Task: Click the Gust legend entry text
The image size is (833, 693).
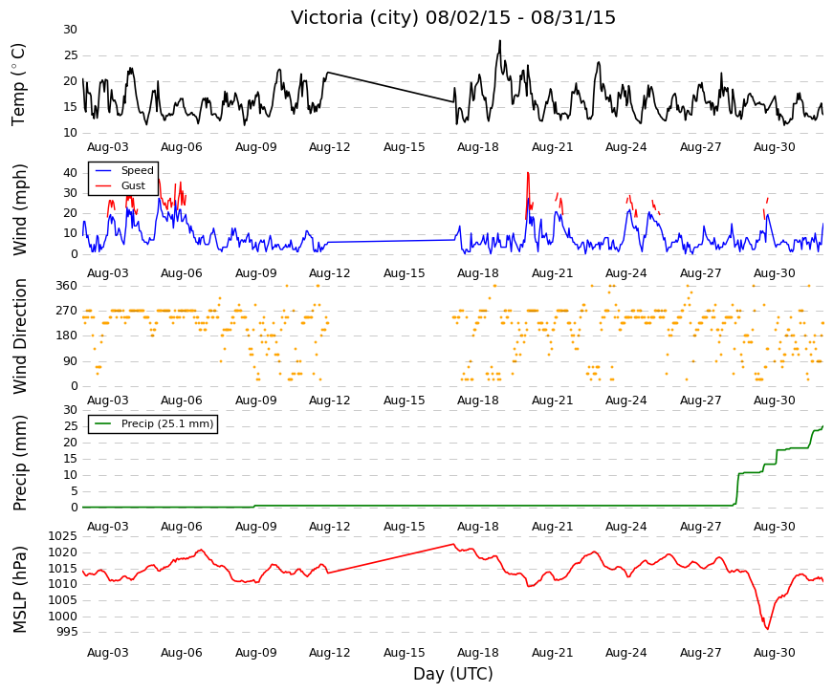Action: 133,185
